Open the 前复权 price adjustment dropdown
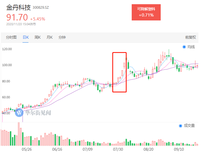This screenshot has height=156, width=206. pos(190,37)
